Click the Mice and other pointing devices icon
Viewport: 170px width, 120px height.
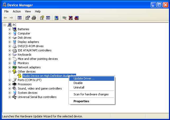15,59
